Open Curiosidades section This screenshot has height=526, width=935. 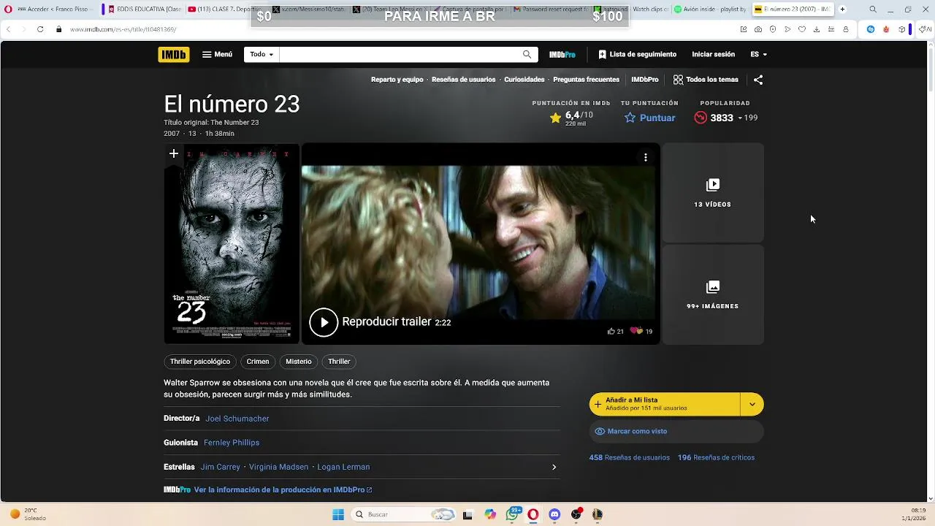524,80
